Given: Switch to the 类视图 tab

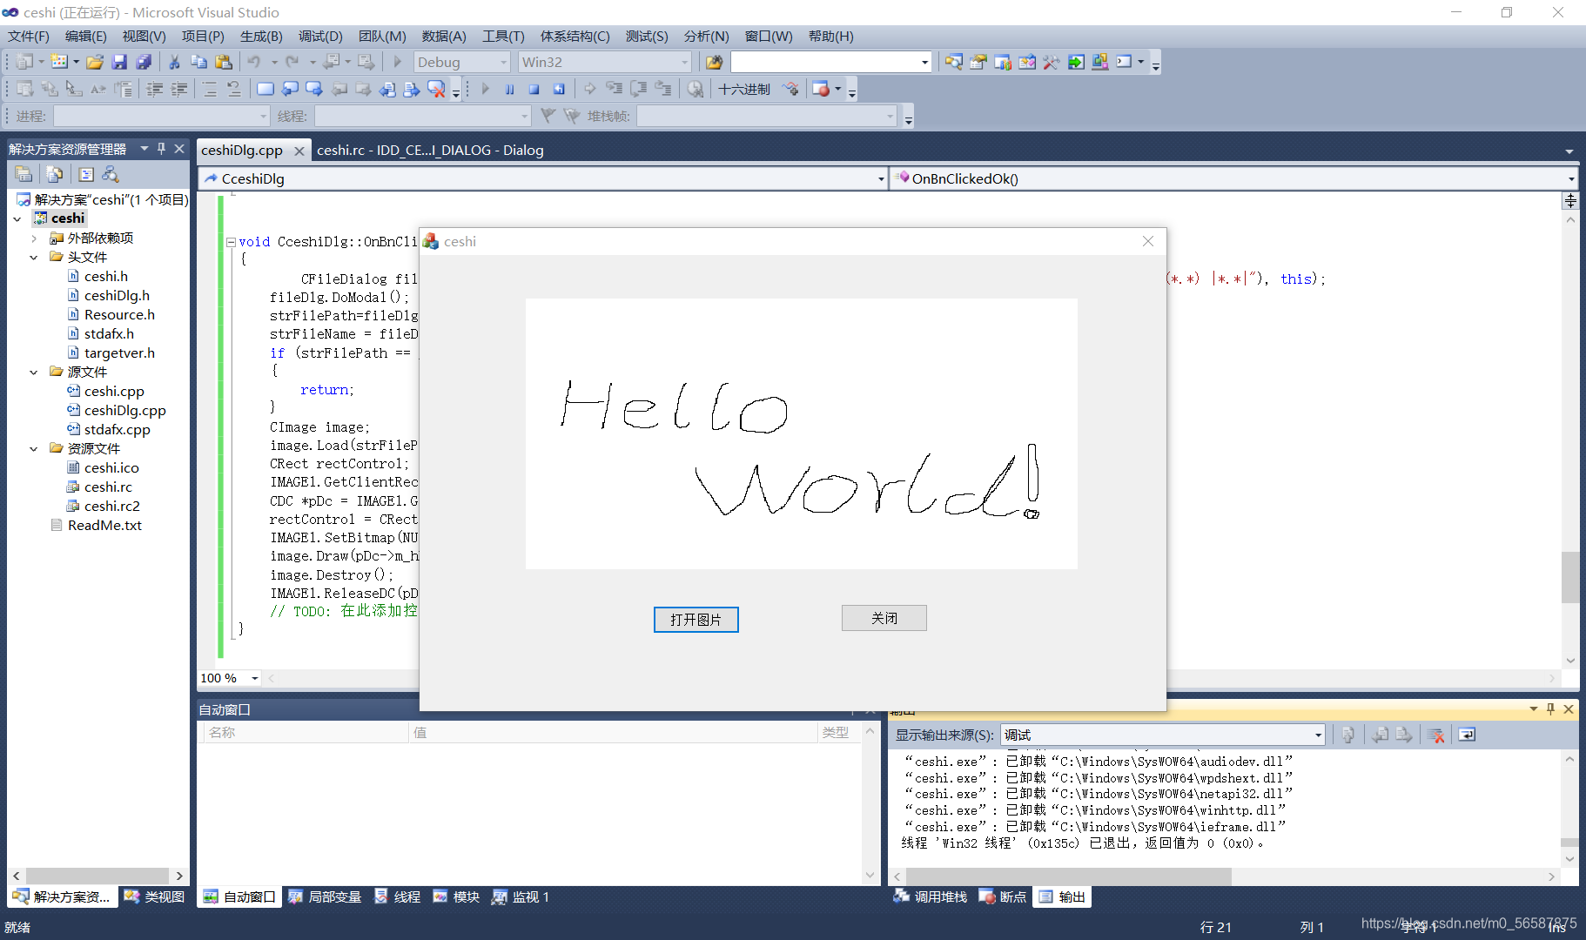Looking at the screenshot, I should (x=154, y=896).
